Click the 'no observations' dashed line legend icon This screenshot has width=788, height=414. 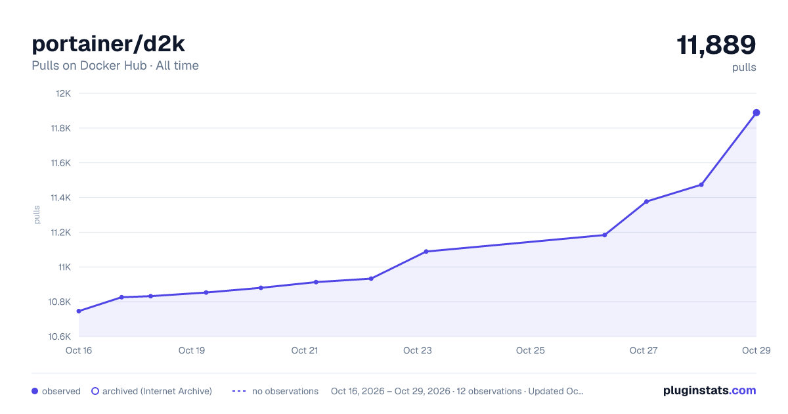pyautogui.click(x=239, y=391)
